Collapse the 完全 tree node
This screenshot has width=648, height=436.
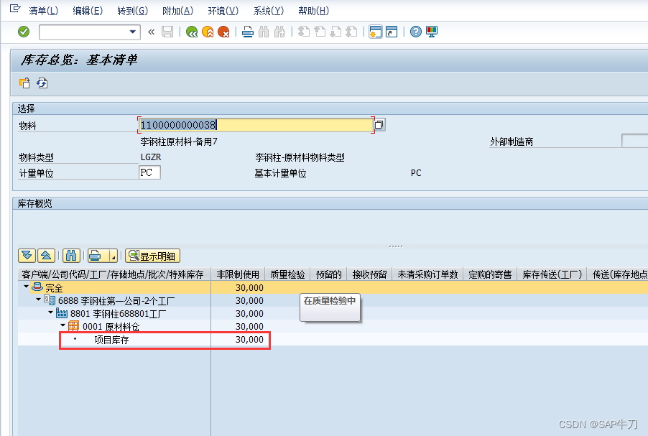tap(26, 286)
